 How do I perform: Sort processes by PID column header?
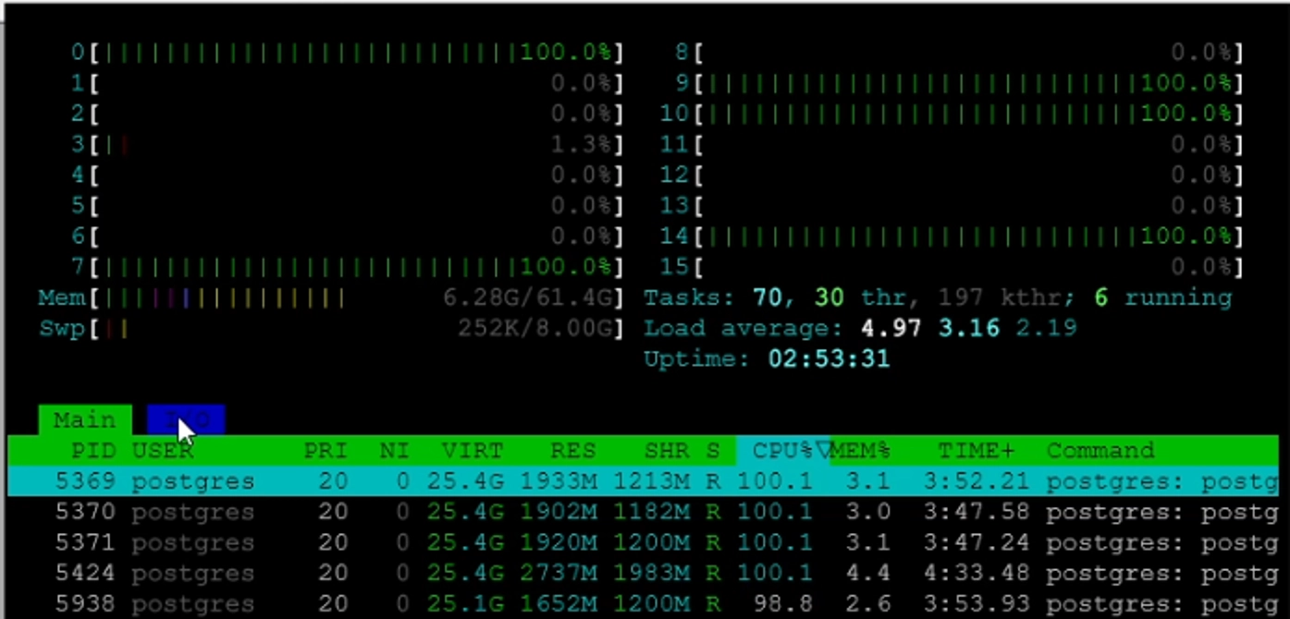click(x=93, y=451)
